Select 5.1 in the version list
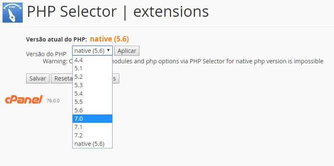 (x=92, y=68)
